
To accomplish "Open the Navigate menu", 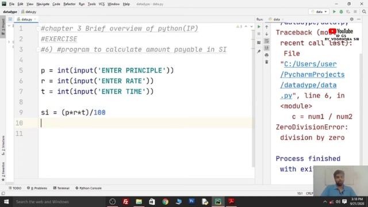I will (43, 4).
